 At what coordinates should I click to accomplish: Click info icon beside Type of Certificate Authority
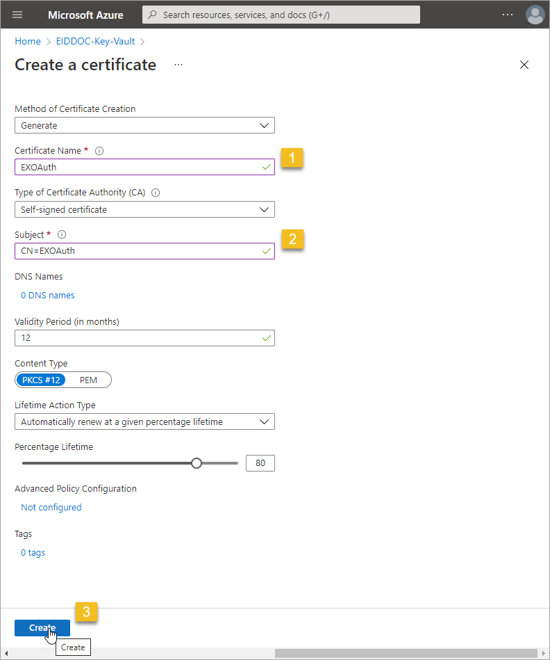(155, 193)
